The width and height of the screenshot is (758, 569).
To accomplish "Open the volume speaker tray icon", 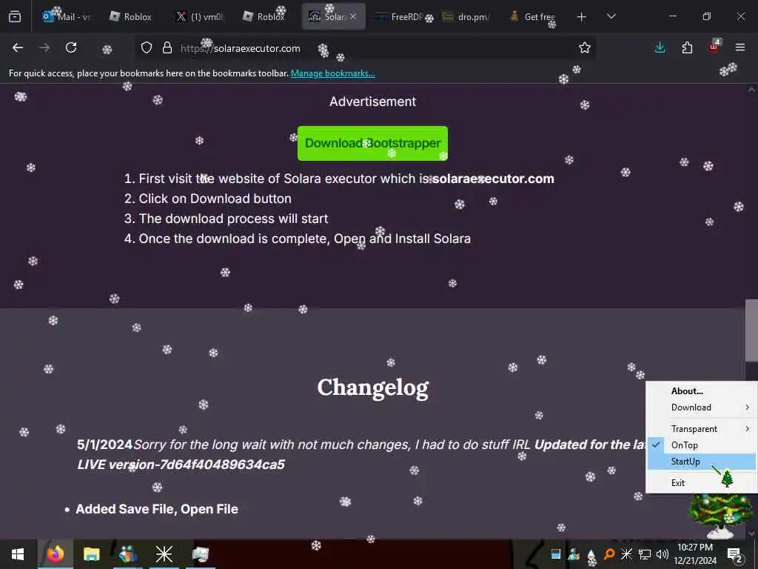I will [x=663, y=554].
